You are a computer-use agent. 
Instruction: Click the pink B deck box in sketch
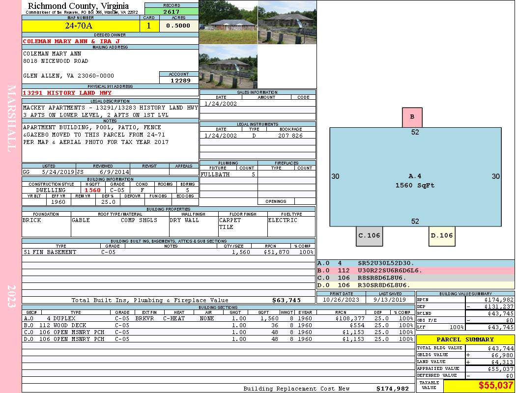(412, 117)
